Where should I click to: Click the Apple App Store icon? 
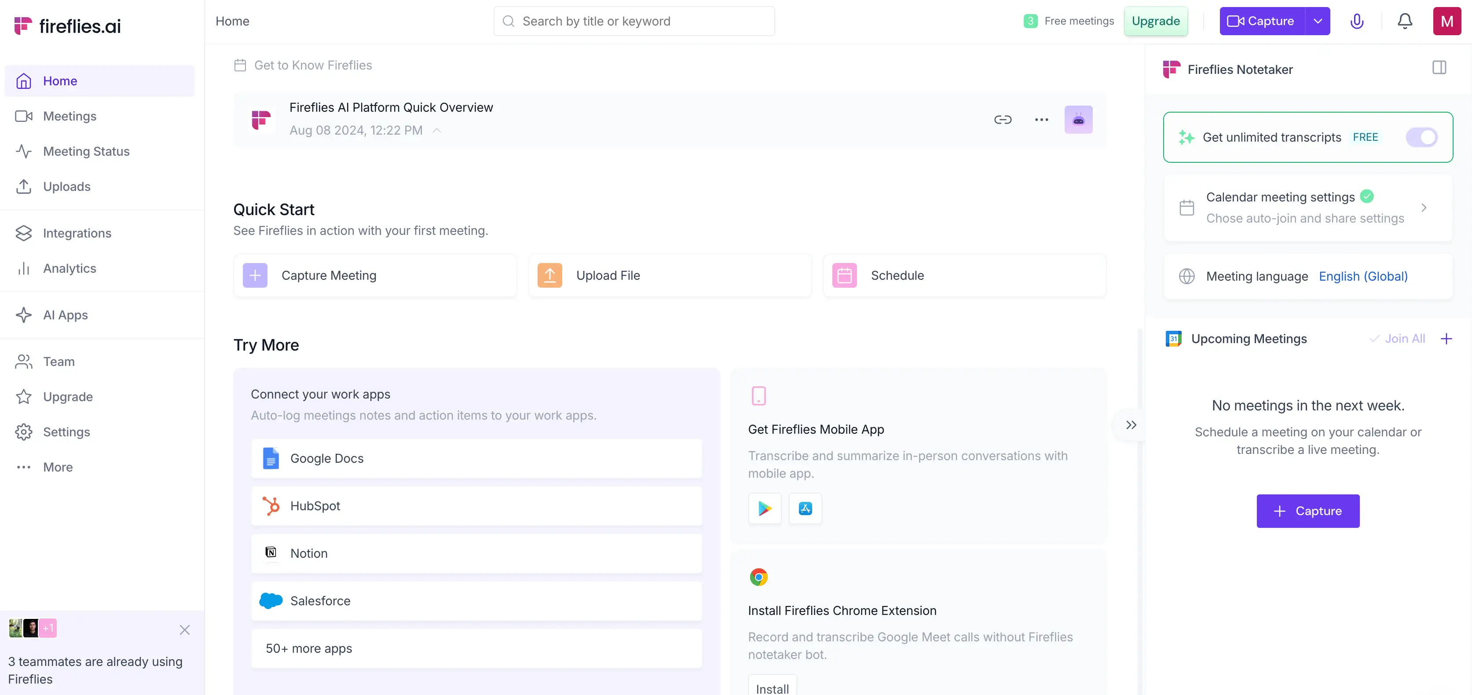tap(805, 508)
